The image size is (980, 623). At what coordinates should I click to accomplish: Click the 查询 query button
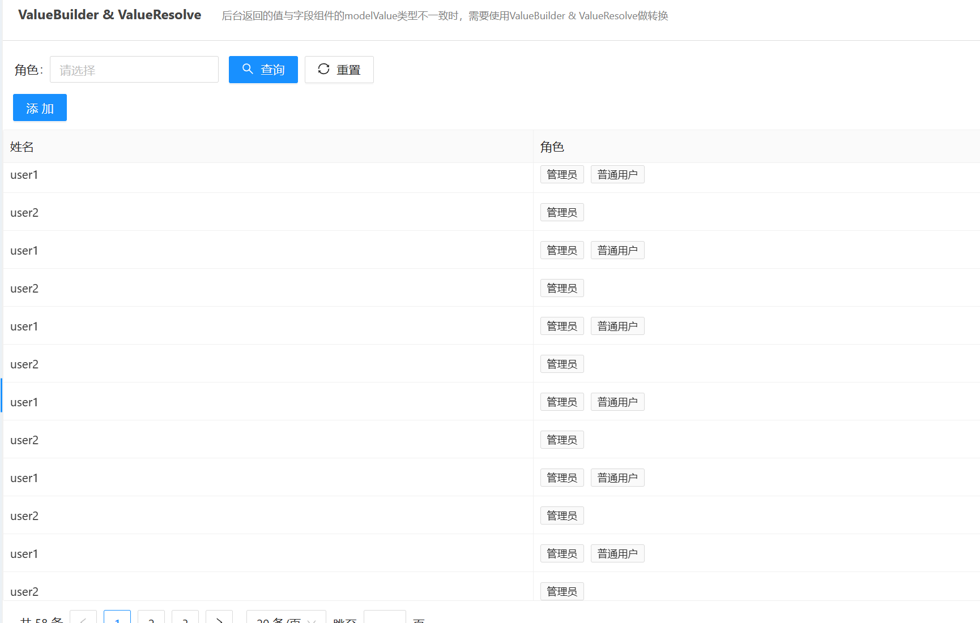click(263, 69)
